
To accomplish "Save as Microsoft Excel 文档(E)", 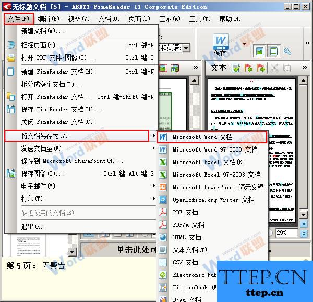I will (x=212, y=162).
